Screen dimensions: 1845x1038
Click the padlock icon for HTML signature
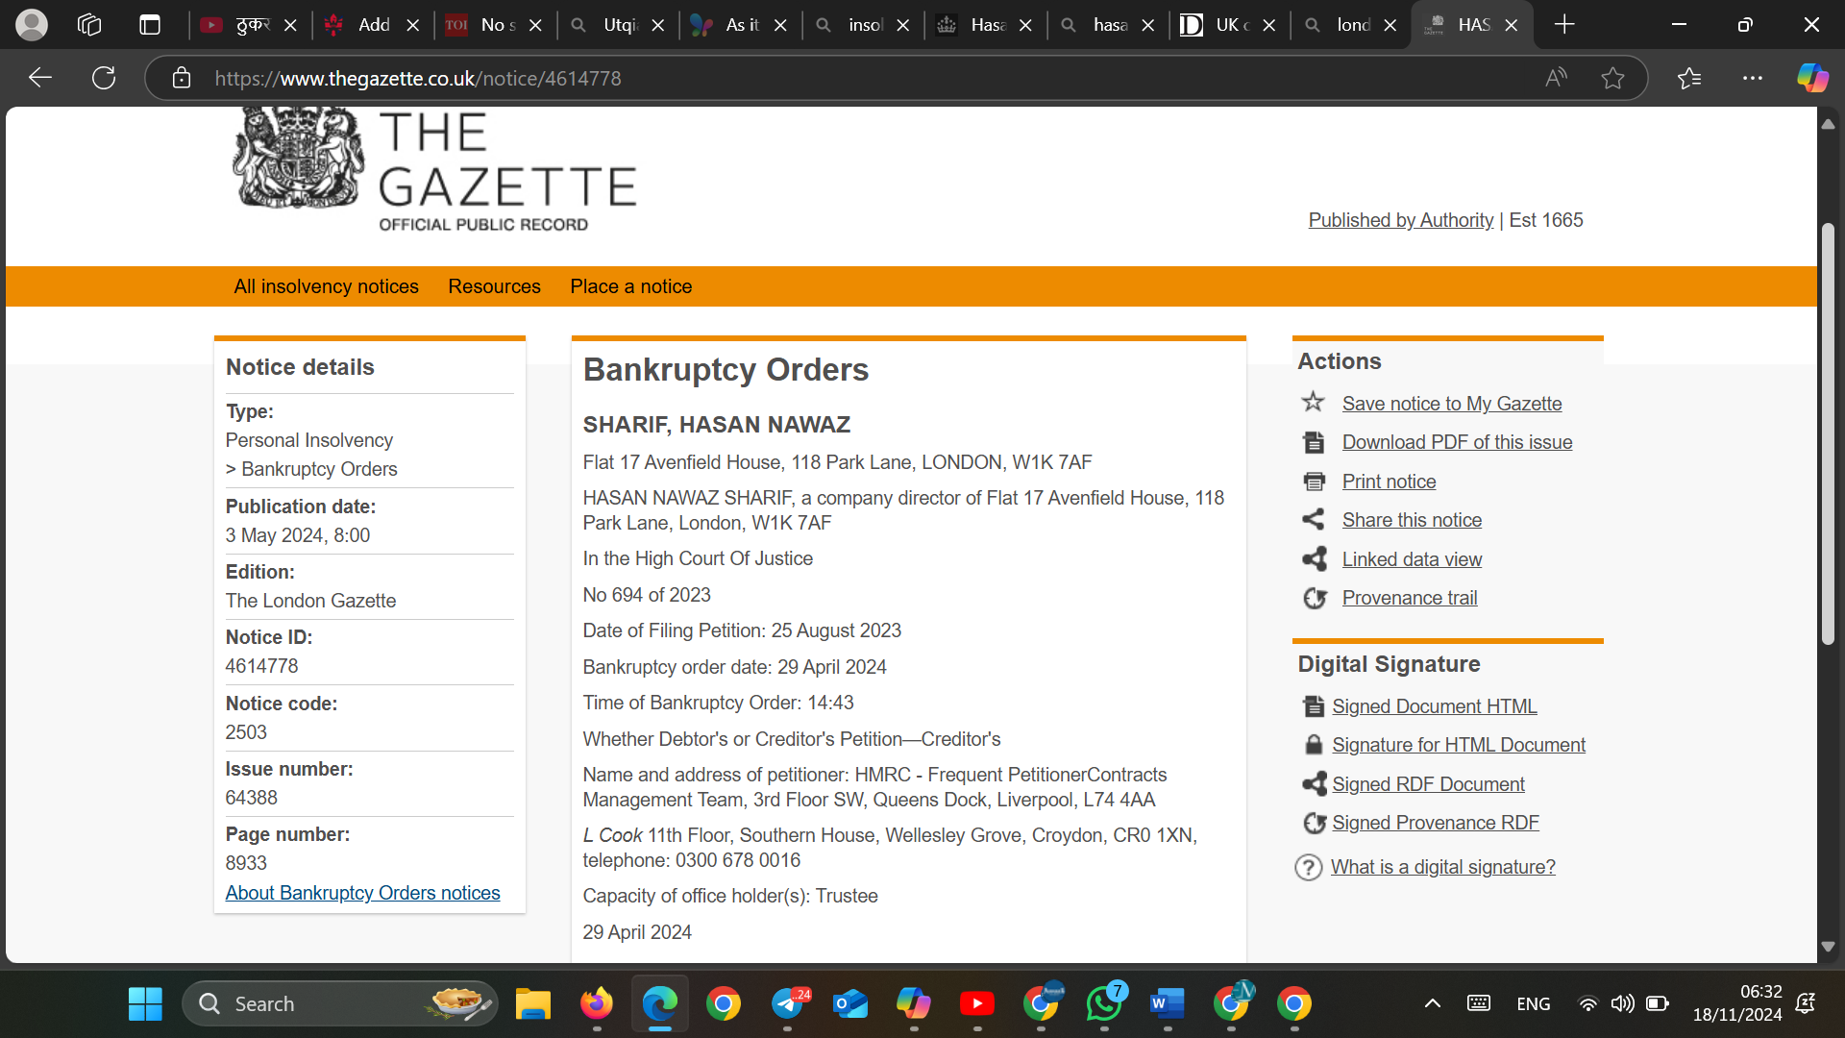1313,745
